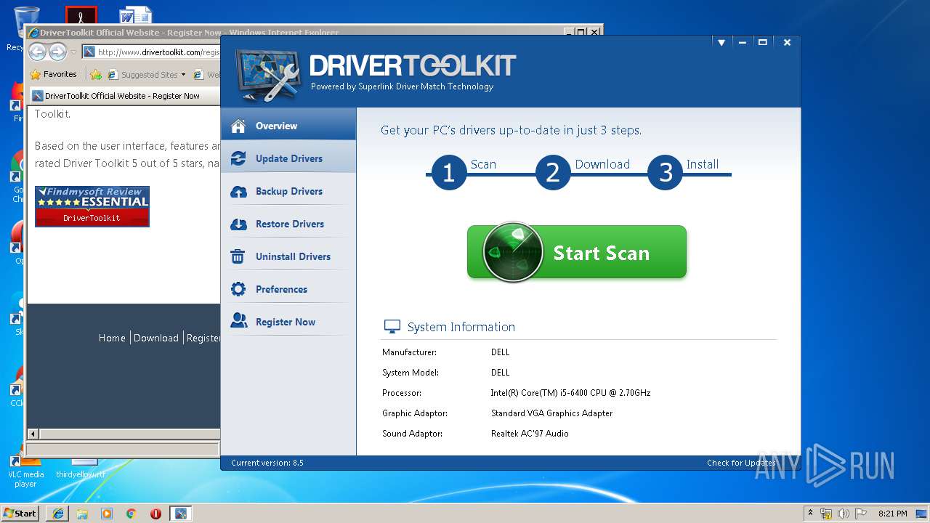Click the Register link on the webpage footer
This screenshot has width=930, height=523.
coord(203,338)
